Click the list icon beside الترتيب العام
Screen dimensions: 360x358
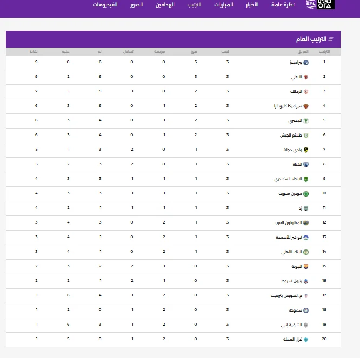point(331,39)
